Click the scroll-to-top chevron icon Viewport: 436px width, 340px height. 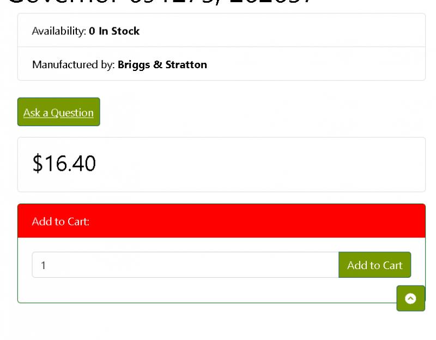pos(410,299)
